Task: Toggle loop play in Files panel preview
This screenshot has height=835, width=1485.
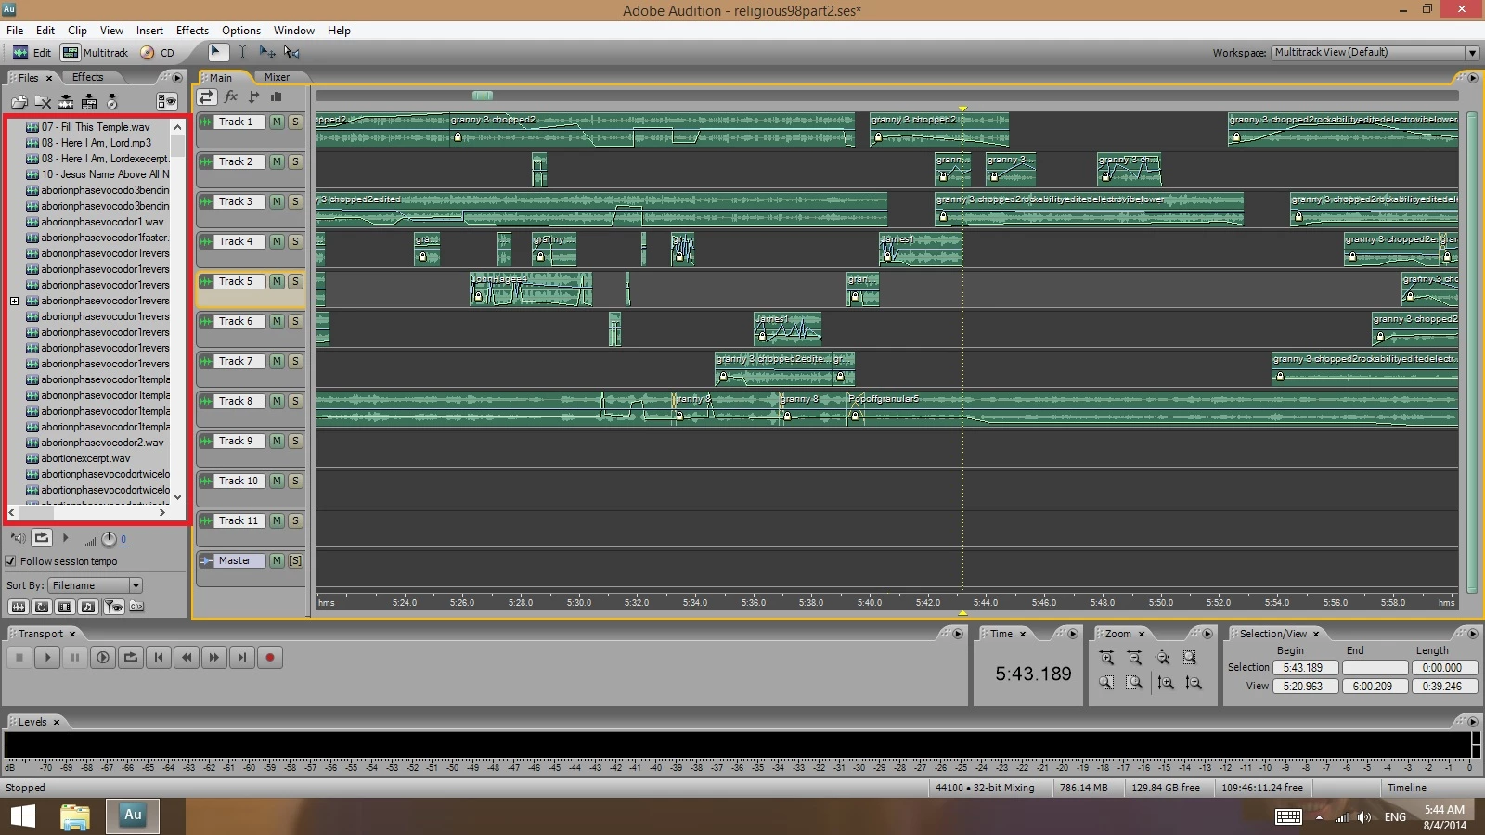Action: pos(42,537)
